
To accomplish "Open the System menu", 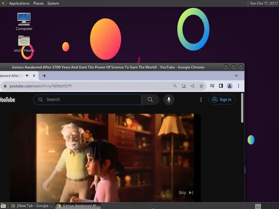I will coord(53,3).
